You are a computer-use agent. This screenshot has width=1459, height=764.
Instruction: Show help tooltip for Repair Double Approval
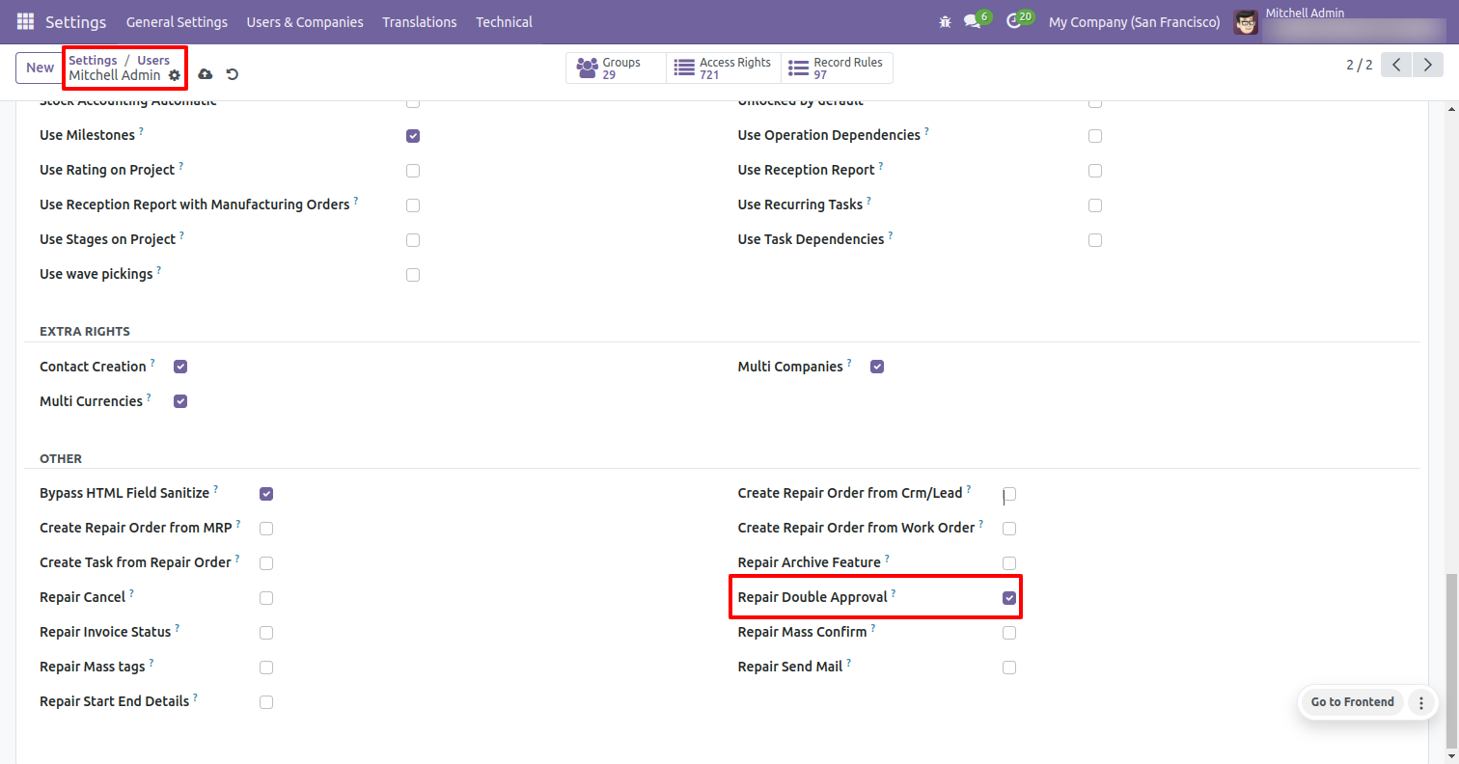[x=894, y=592]
